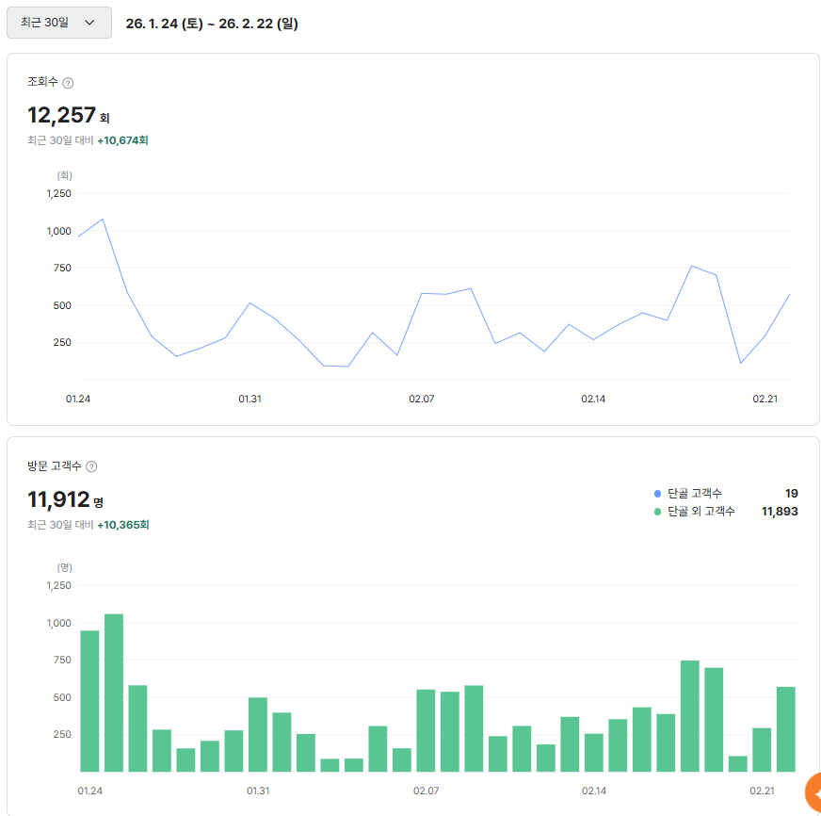Click the help icon next to 조회수
This screenshot has width=821, height=816.
point(68,83)
